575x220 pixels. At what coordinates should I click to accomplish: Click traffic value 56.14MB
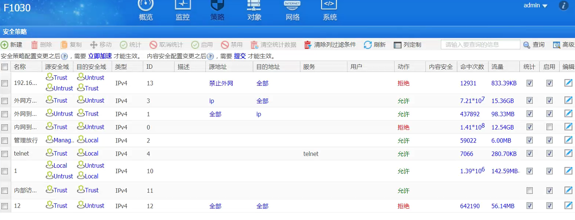pos(503,206)
